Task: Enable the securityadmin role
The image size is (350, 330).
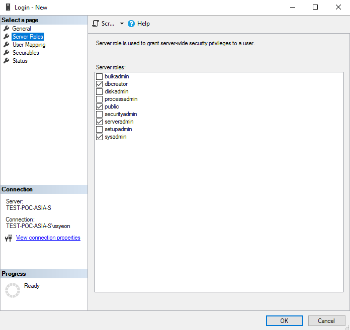Action: click(x=99, y=114)
